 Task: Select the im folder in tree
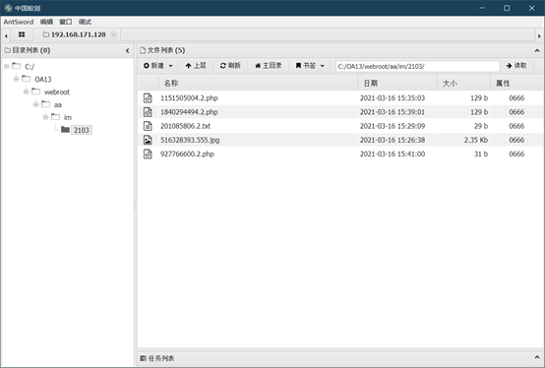(x=68, y=117)
